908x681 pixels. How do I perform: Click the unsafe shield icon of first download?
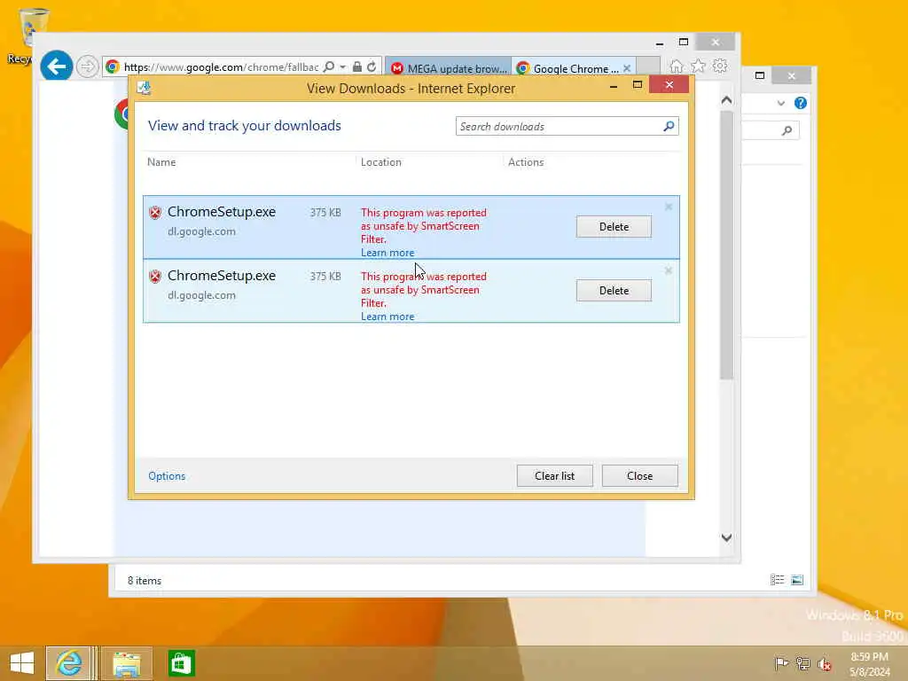point(154,213)
